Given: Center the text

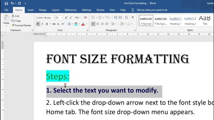Looking at the screenshot, I should [x=98, y=24].
